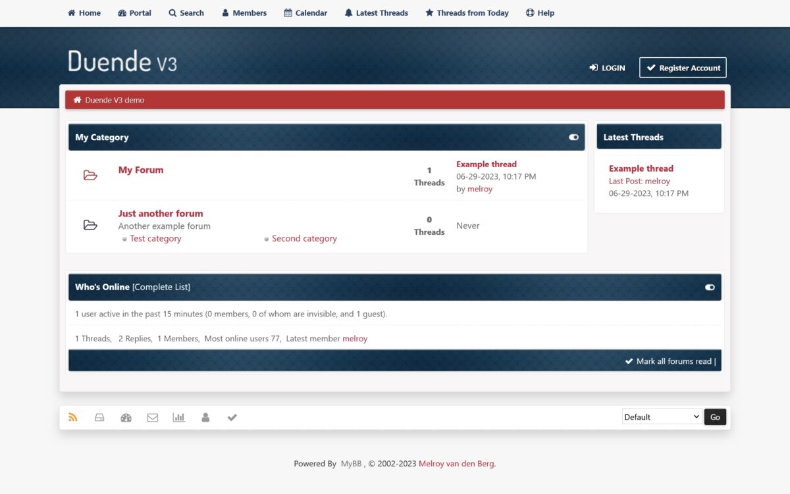Click the checkmark icon in the footer
790x494 pixels.
232,416
